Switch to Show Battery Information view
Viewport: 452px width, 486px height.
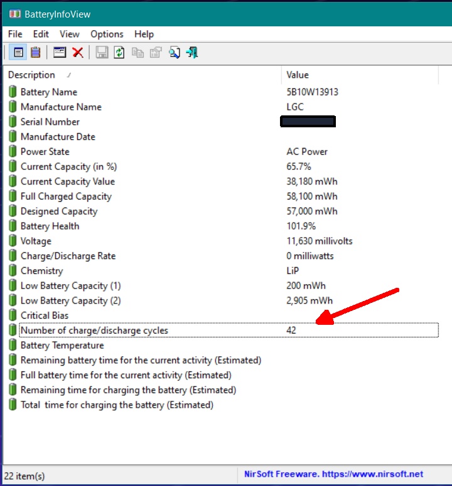[x=18, y=53]
